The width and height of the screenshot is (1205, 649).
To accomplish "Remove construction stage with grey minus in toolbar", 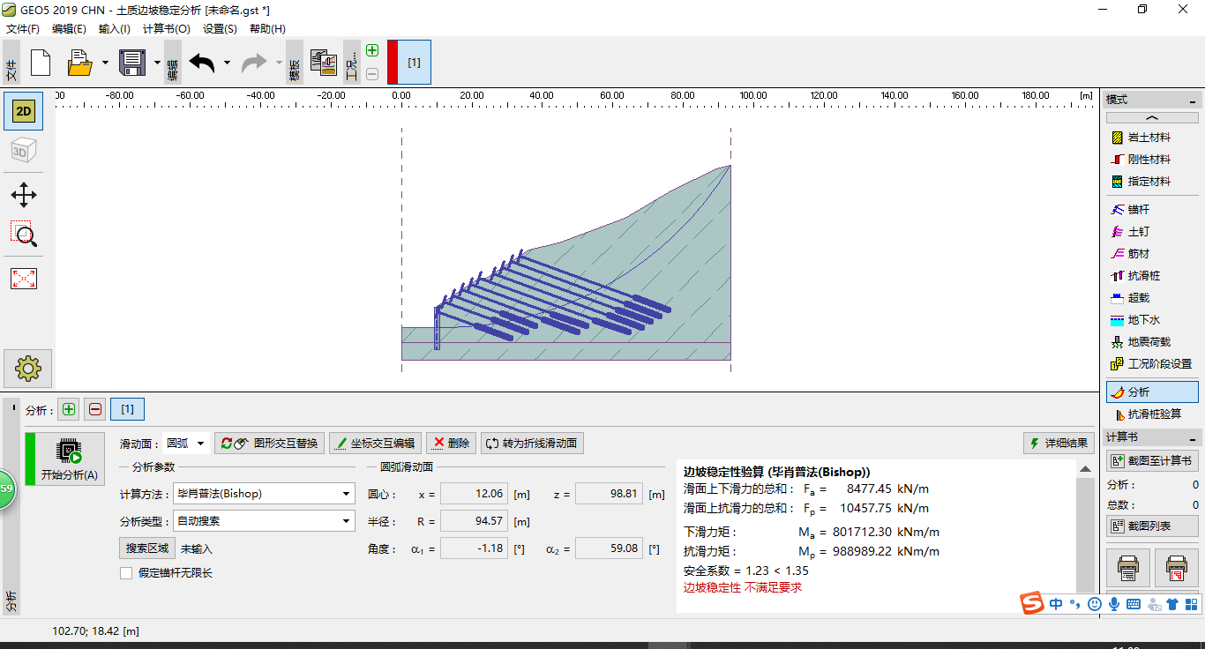I will 372,74.
